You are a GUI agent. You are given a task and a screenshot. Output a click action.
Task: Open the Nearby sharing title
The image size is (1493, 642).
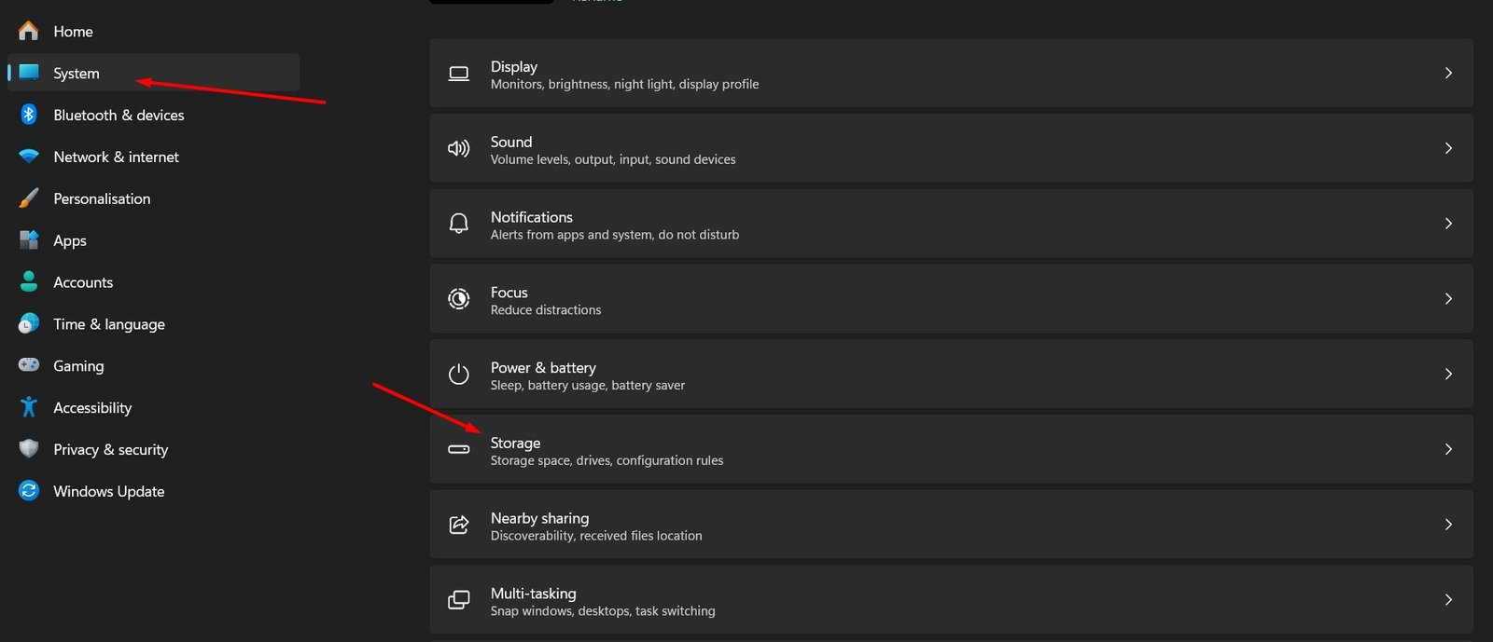point(539,518)
